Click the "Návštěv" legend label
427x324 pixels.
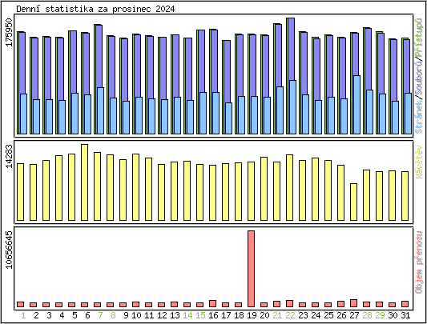coord(419,162)
